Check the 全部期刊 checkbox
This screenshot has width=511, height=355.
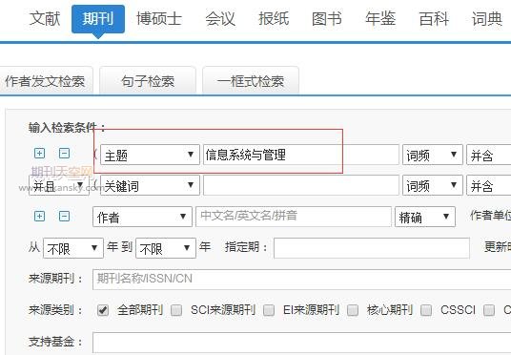coord(103,310)
